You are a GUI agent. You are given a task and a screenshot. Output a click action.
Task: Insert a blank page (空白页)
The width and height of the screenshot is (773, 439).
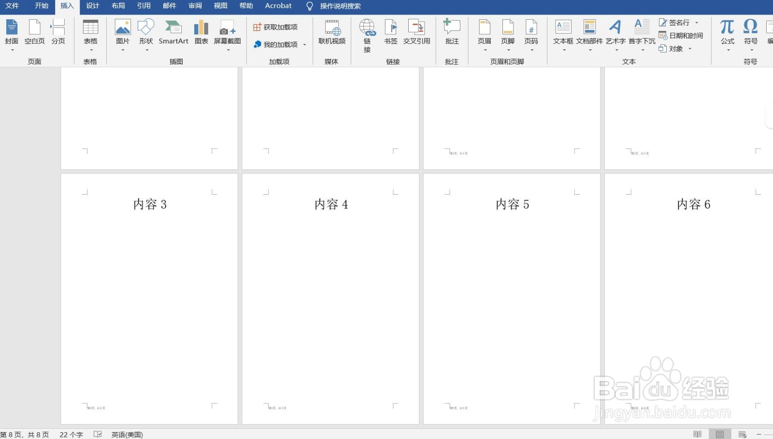34,32
